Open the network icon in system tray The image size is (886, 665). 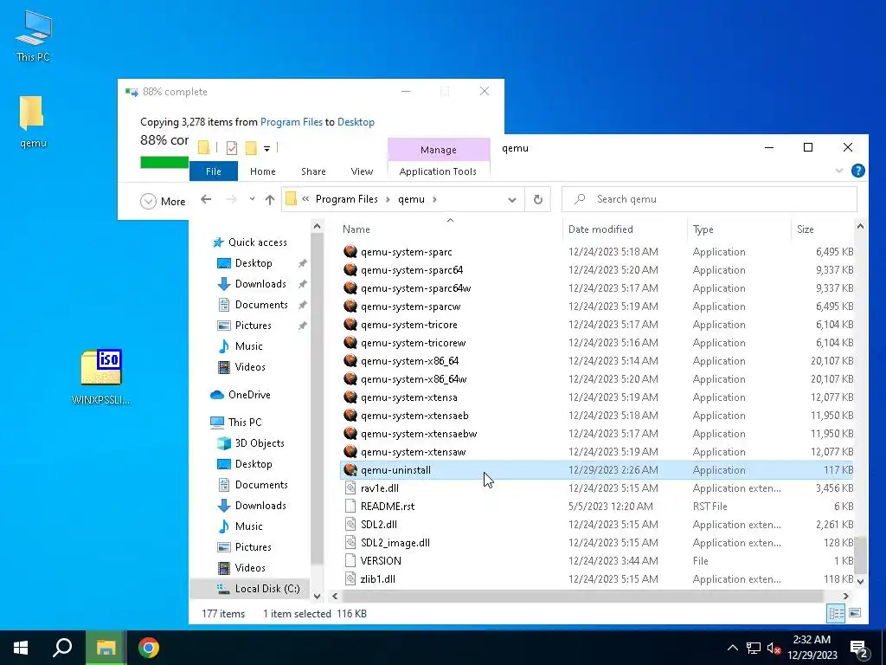754,648
